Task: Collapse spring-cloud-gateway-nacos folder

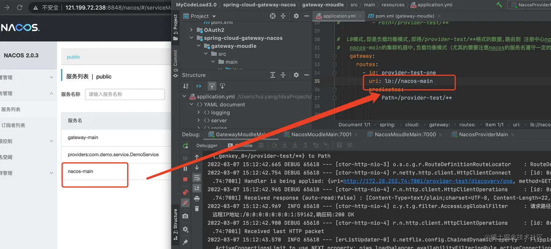Action: 191,38
